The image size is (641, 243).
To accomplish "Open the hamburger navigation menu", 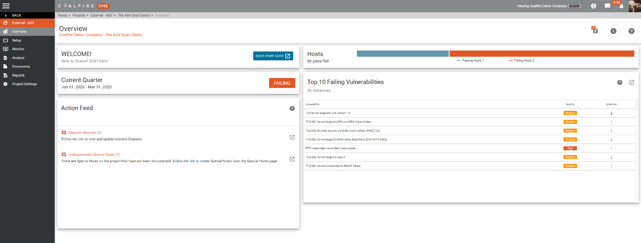I will tap(6, 6).
